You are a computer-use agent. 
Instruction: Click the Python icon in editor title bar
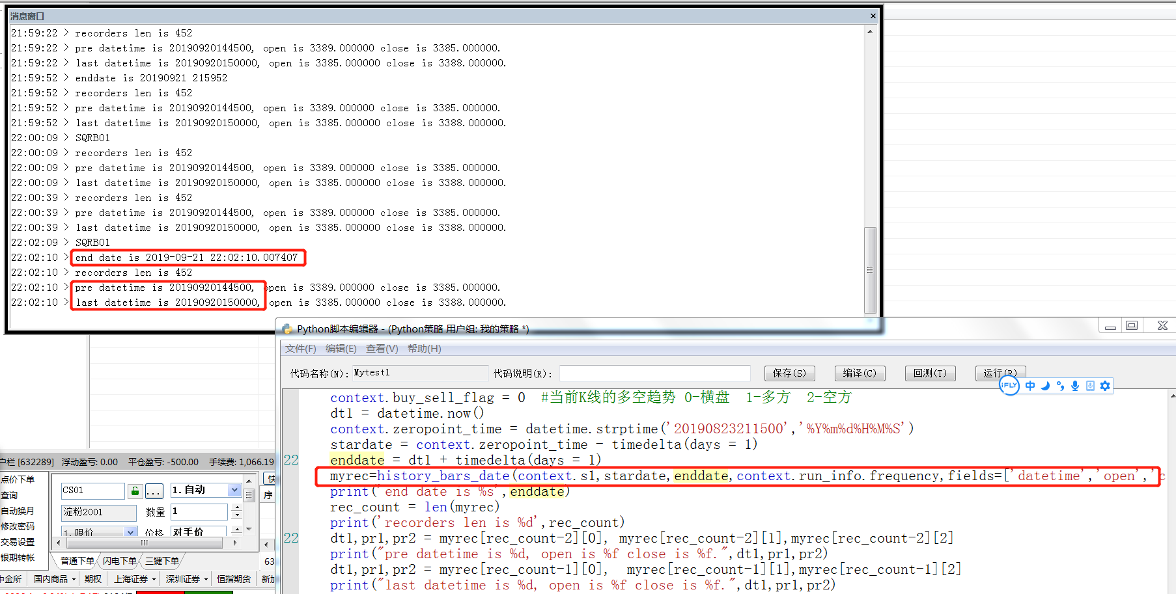[x=287, y=329]
